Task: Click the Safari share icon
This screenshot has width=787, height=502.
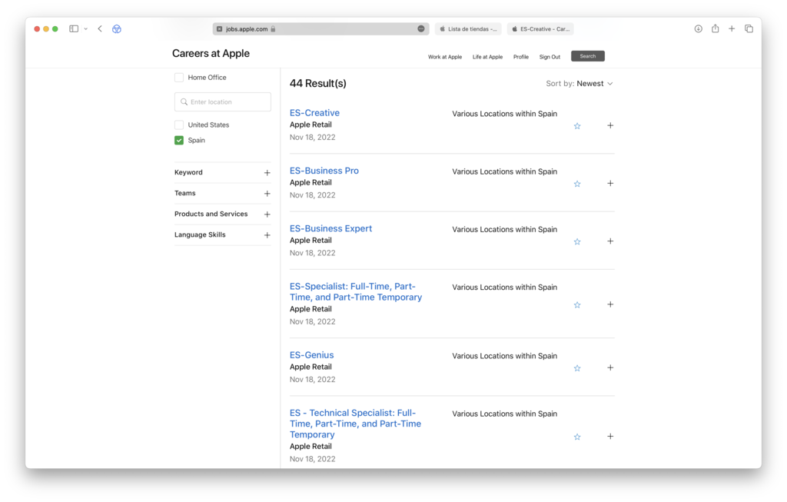Action: tap(715, 28)
